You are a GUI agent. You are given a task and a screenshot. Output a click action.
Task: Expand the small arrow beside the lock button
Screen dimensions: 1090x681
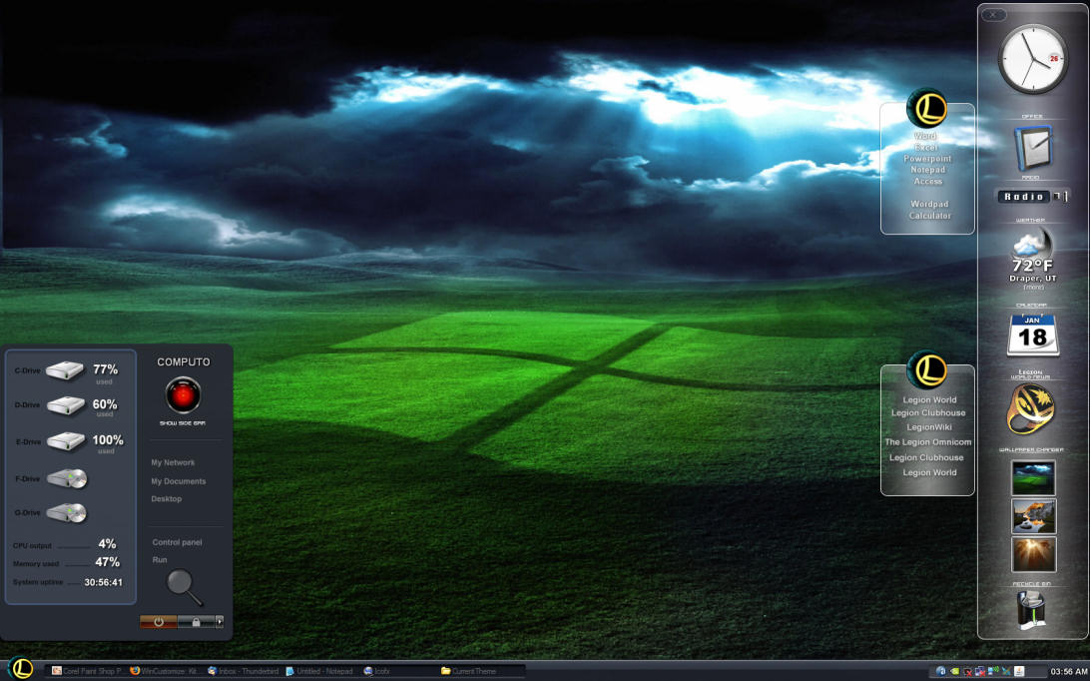coord(220,622)
